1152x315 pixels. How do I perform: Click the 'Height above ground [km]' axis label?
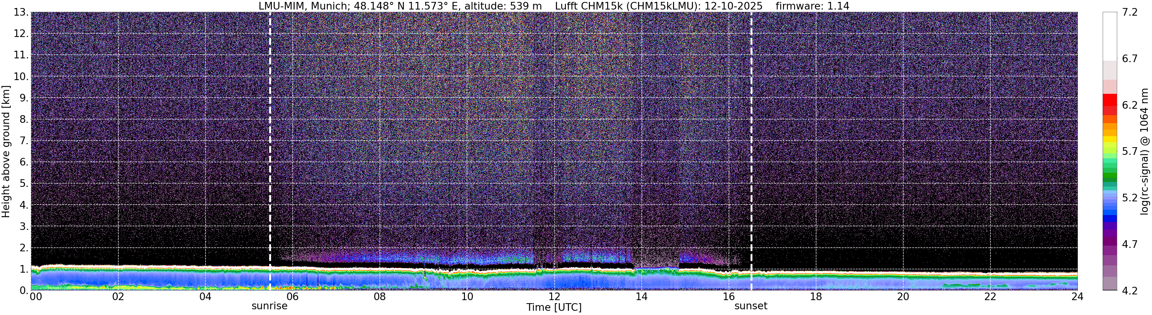point(6,151)
